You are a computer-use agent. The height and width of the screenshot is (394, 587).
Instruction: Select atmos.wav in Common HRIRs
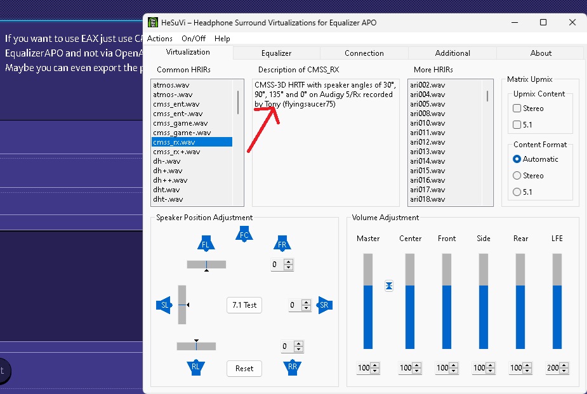pos(192,85)
